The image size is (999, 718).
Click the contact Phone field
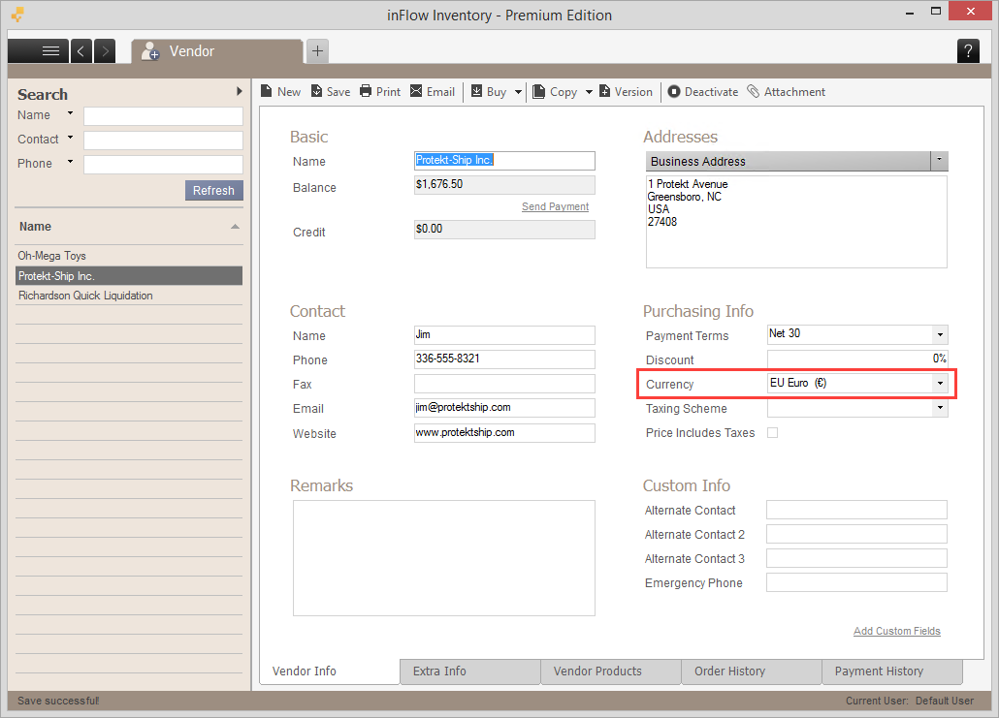click(x=504, y=359)
